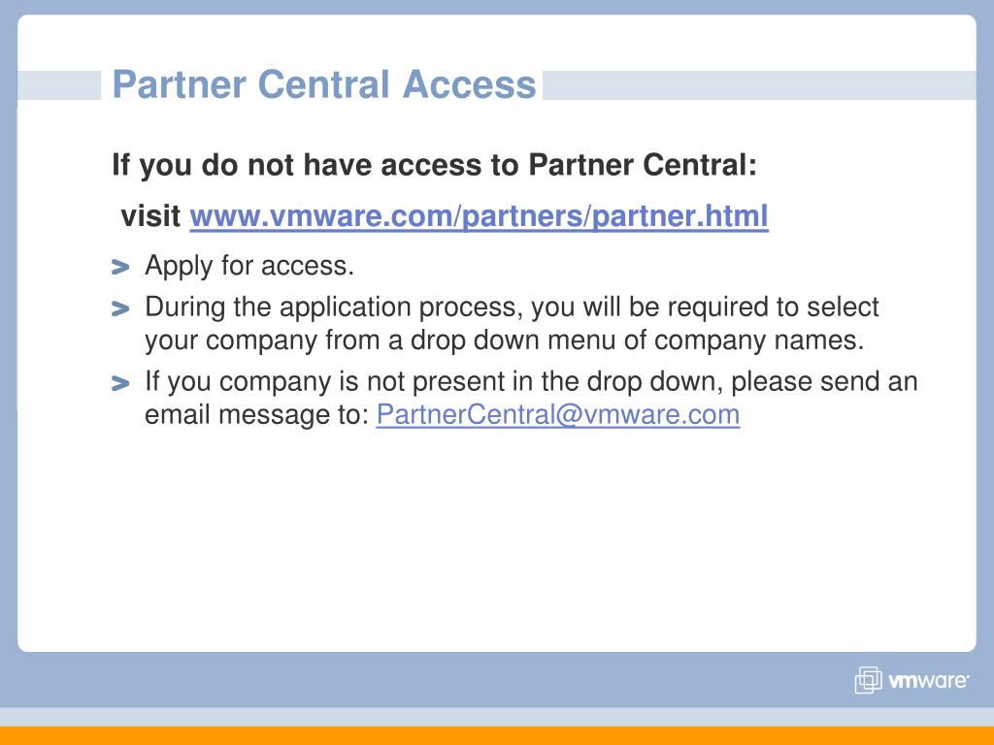Click the If you do not have access heading
Viewport: 994px width, 745px height.
(434, 165)
